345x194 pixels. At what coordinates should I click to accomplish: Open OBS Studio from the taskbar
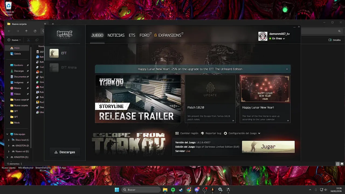click(205, 190)
